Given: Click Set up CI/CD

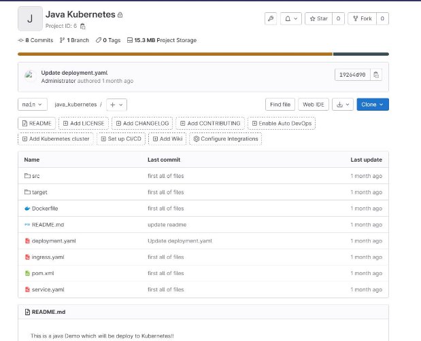Looking at the screenshot, I should pyautogui.click(x=121, y=139).
